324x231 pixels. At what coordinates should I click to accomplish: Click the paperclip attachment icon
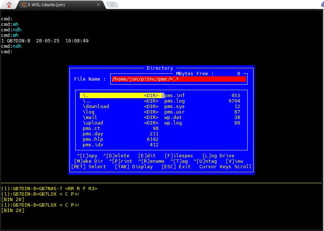321,4
